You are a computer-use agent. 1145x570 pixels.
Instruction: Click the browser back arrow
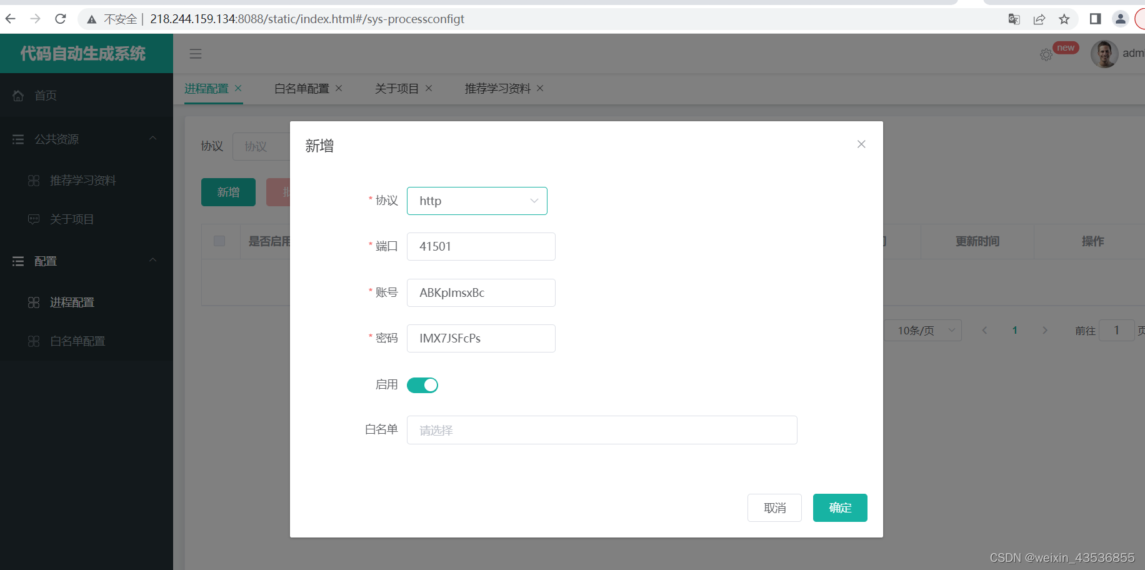pyautogui.click(x=11, y=19)
